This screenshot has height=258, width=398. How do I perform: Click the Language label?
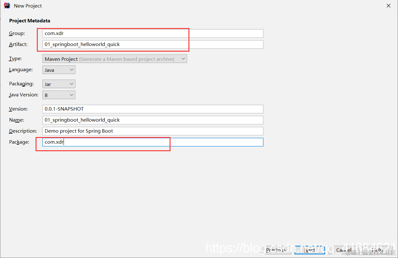(21, 70)
